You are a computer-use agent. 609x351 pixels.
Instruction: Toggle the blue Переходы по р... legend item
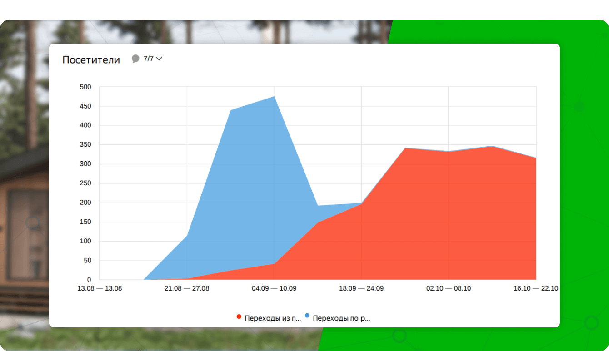[338, 318]
